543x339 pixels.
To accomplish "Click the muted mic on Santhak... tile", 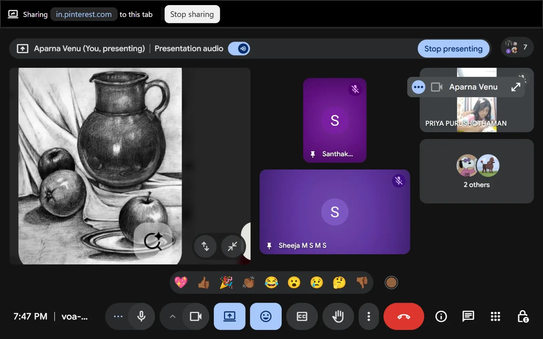I will 355,89.
